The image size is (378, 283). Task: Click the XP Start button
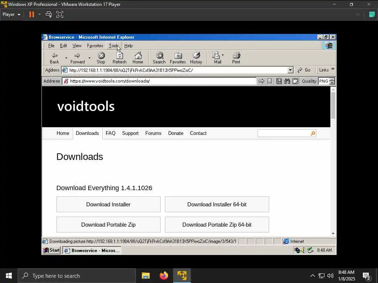(x=51, y=250)
